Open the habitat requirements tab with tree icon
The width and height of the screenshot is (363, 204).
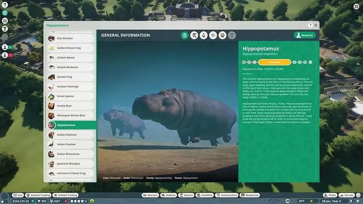coord(194,35)
